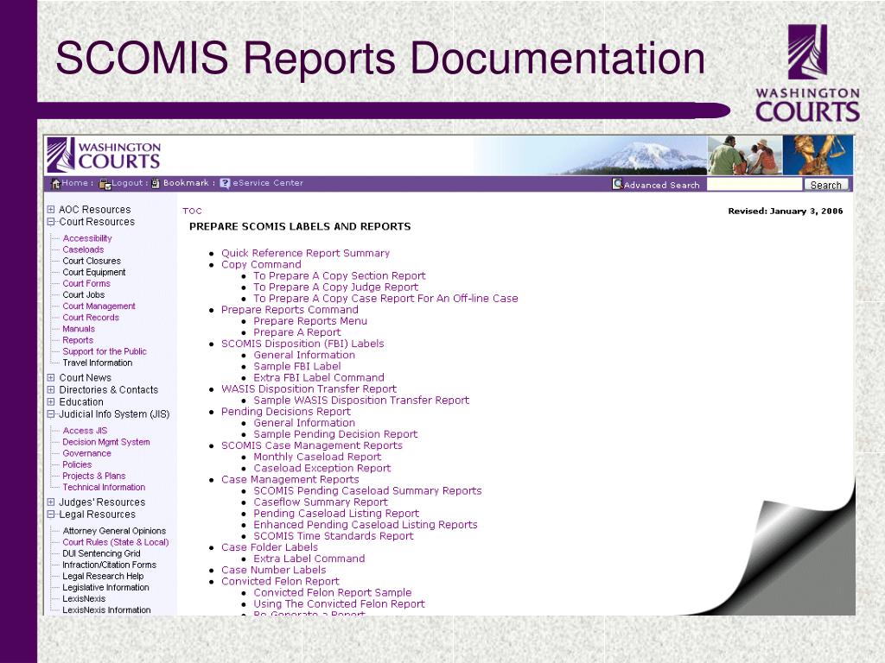Select Court Forms in the sidebar
The height and width of the screenshot is (663, 885).
click(x=86, y=283)
